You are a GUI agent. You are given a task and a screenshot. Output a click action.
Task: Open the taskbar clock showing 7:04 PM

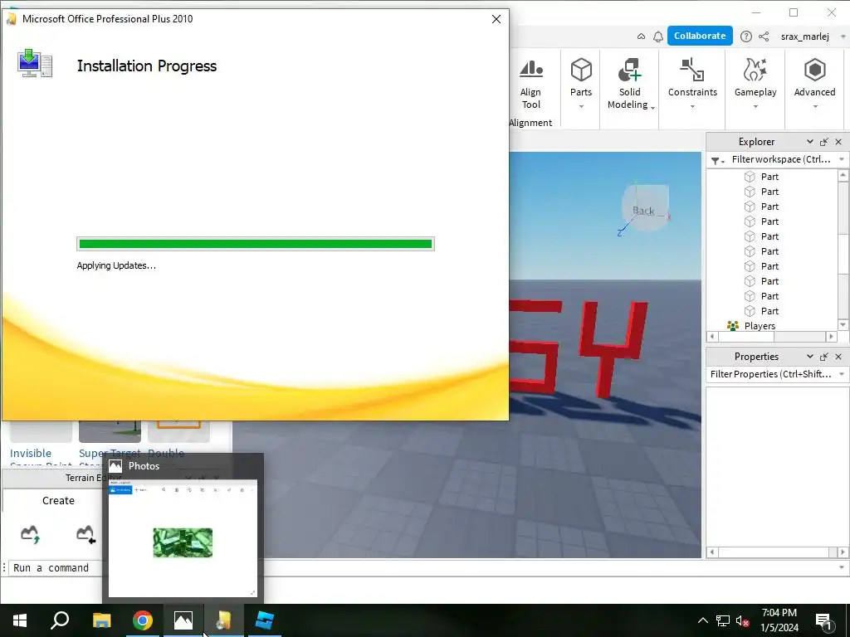(x=779, y=620)
